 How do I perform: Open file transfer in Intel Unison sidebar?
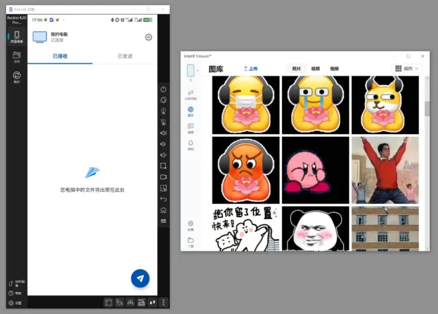click(190, 95)
